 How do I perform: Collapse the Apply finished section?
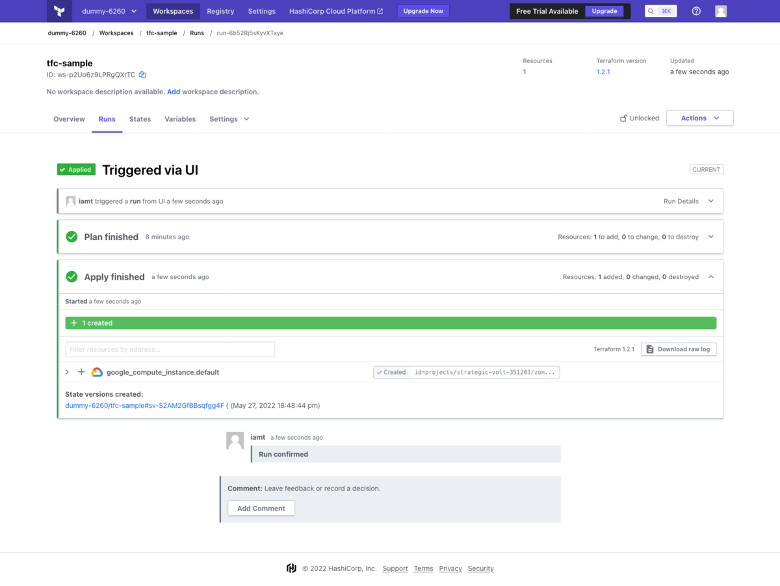point(710,276)
